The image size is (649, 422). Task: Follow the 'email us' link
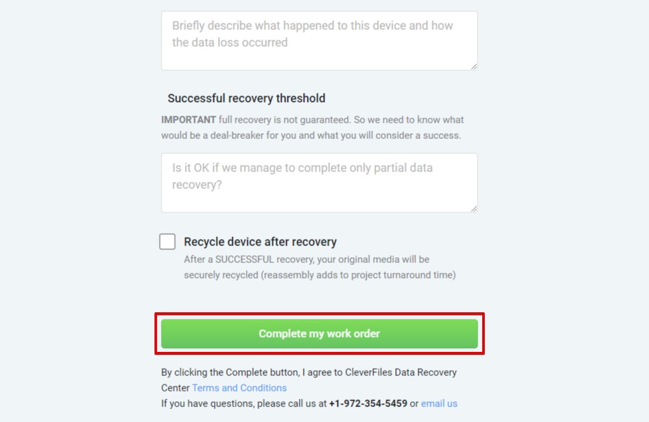pos(439,403)
